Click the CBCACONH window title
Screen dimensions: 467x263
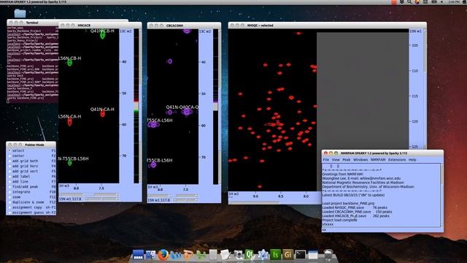tap(175, 26)
